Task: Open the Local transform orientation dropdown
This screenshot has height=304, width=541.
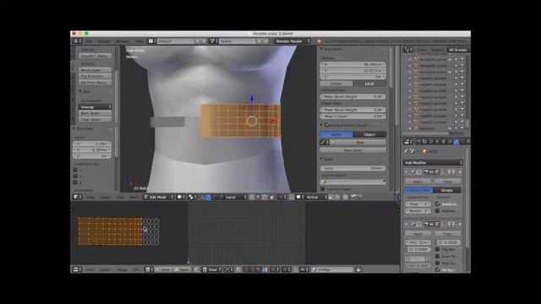Action: pos(236,197)
